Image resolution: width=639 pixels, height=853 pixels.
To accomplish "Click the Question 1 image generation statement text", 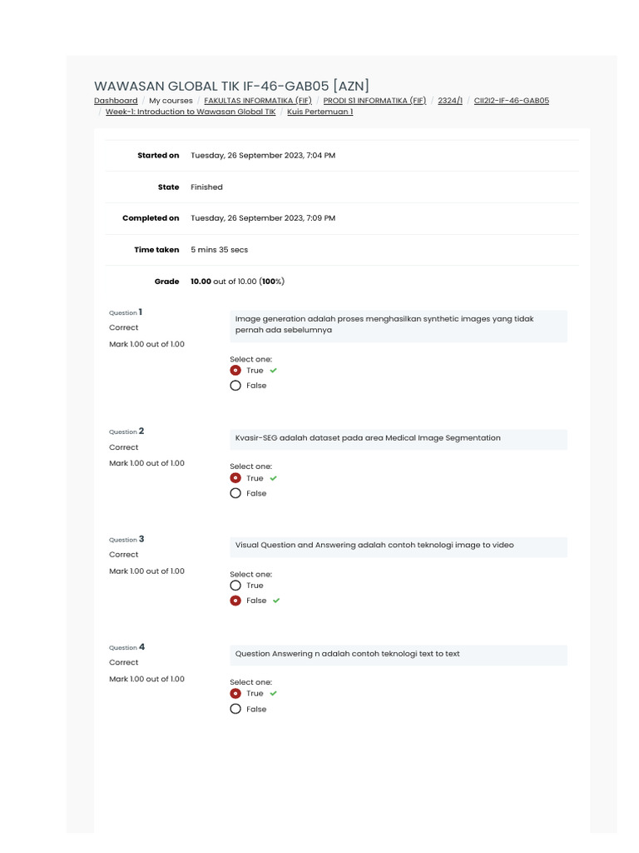I will click(384, 324).
